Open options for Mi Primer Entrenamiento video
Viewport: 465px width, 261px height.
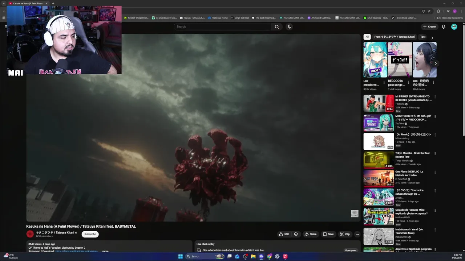pos(435,97)
